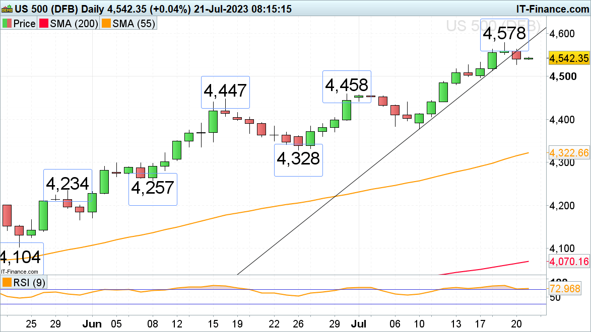Click the 4,257 annotation box

pos(153,189)
